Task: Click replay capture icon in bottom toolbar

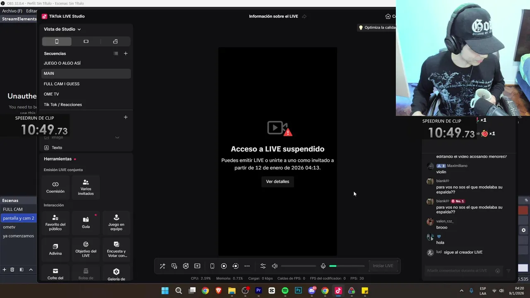Action: click(236, 266)
